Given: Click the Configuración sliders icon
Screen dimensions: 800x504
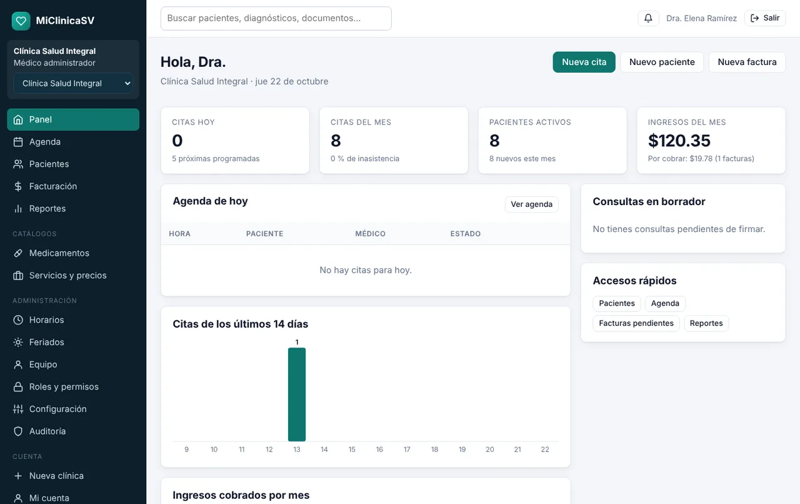Looking at the screenshot, I should (x=18, y=409).
